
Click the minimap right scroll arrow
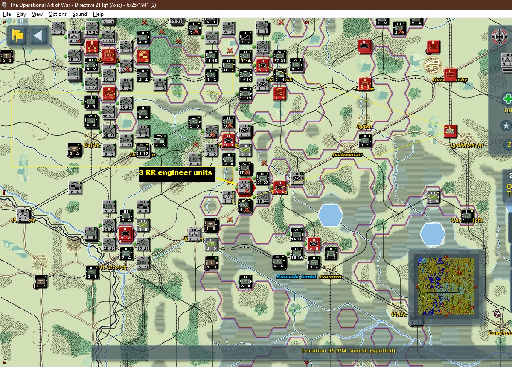click(476, 286)
